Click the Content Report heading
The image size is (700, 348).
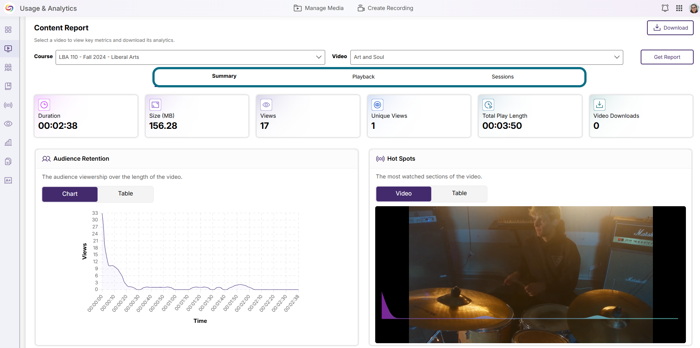[61, 28]
